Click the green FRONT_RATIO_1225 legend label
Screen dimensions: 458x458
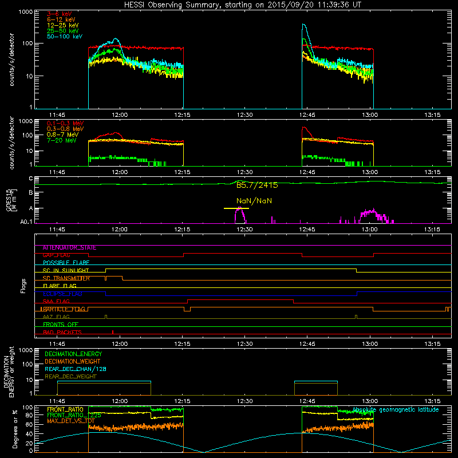[74, 416]
